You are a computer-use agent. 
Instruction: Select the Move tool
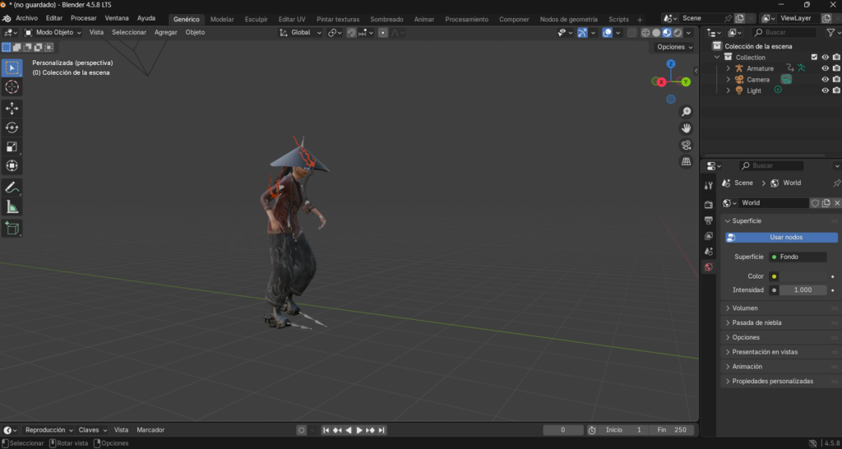pos(12,109)
